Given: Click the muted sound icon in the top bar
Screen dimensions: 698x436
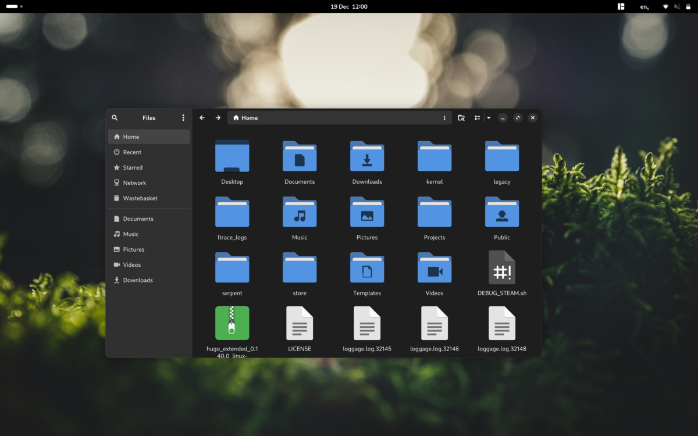Looking at the screenshot, I should pyautogui.click(x=676, y=6).
